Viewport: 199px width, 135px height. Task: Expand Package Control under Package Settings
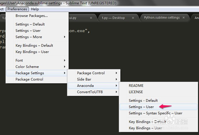94,73
